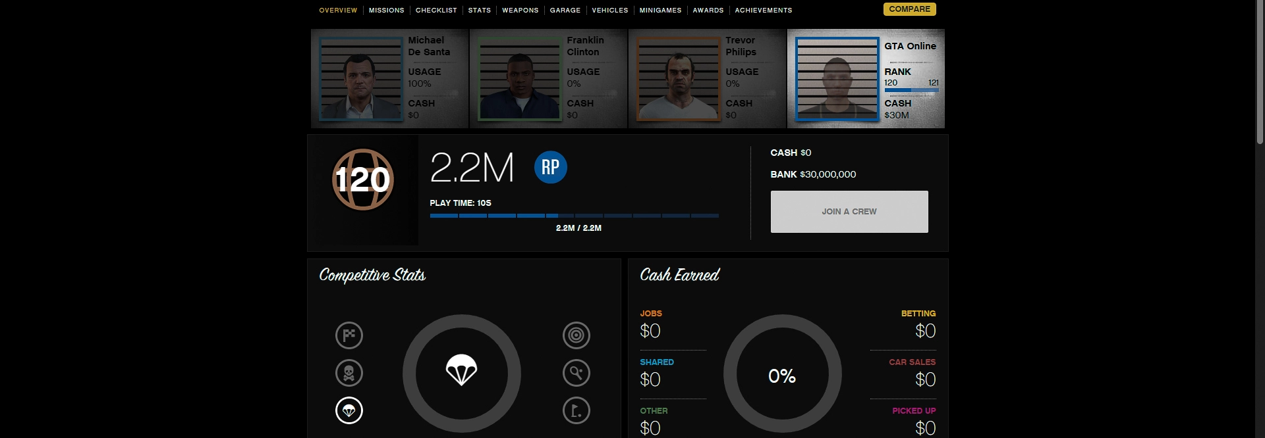1265x438 pixels.
Task: Click the large parachute icon in the ring
Action: [x=461, y=370]
